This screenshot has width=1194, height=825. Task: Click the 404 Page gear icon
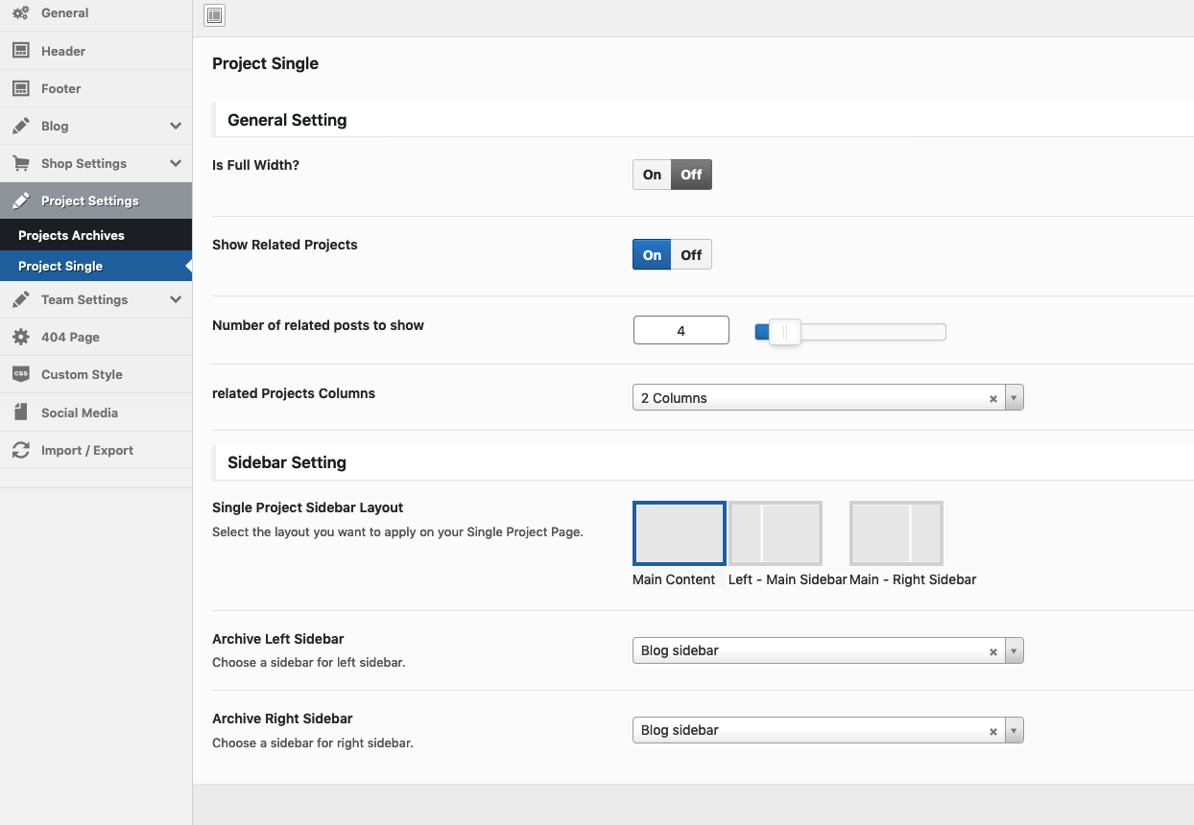[x=20, y=337]
